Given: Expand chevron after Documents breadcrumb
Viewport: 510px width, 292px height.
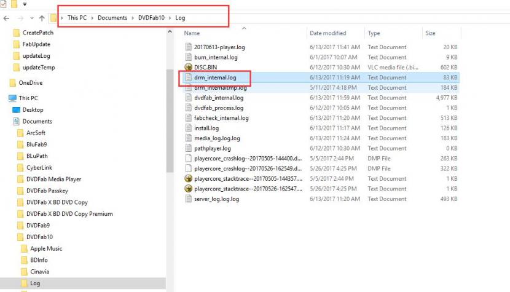Looking at the screenshot, I should (x=133, y=18).
